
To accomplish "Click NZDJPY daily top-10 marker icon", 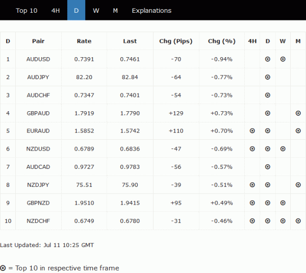I will [268, 185].
